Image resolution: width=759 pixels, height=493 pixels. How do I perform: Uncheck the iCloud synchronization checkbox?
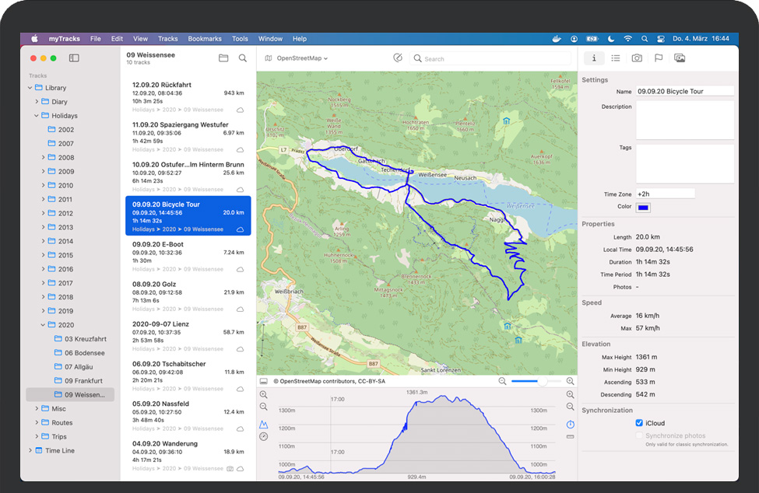coord(639,423)
